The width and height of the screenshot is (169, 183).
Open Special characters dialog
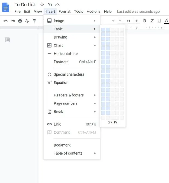click(x=72, y=74)
